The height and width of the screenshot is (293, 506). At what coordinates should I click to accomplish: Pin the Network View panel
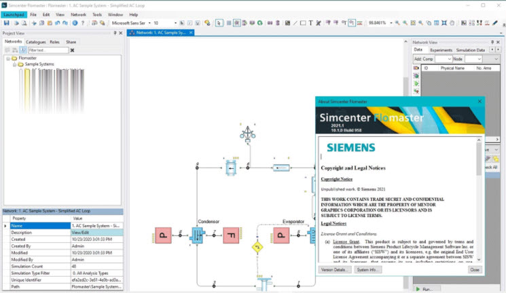pyautogui.click(x=492, y=42)
